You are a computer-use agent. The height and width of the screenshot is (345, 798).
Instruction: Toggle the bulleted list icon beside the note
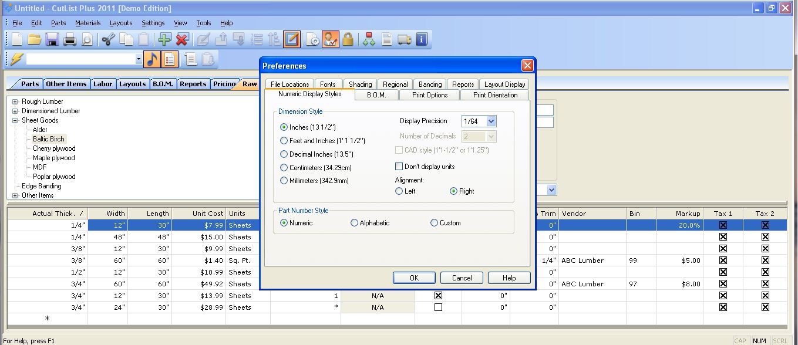170,59
